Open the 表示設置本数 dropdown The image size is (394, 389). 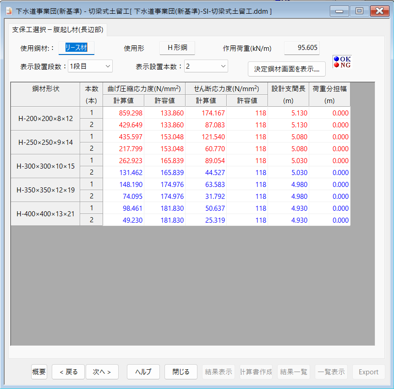click(206, 66)
